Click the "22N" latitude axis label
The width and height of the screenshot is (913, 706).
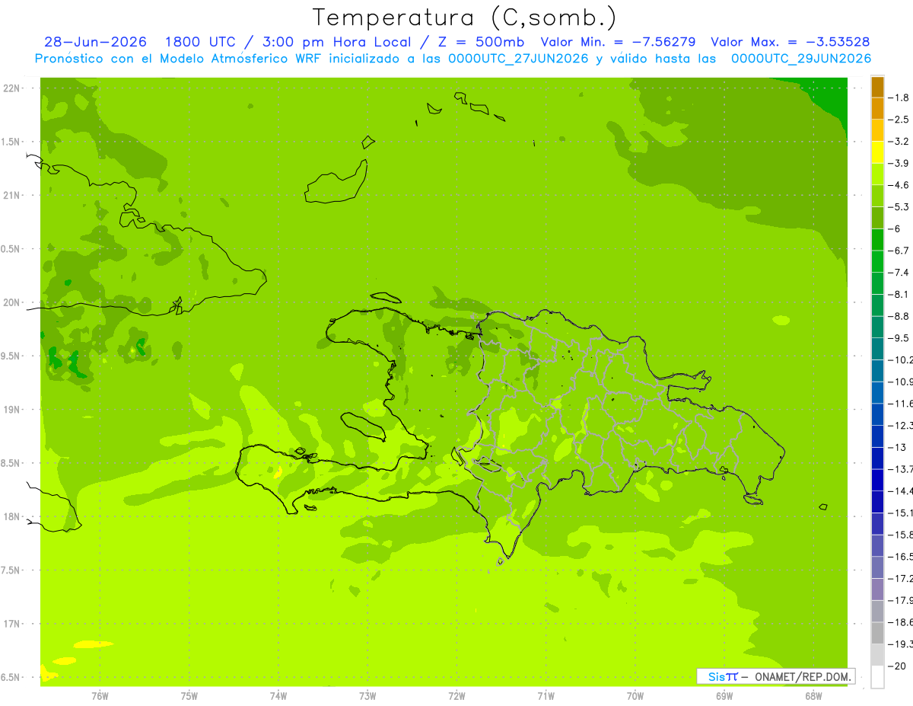pos(11,88)
